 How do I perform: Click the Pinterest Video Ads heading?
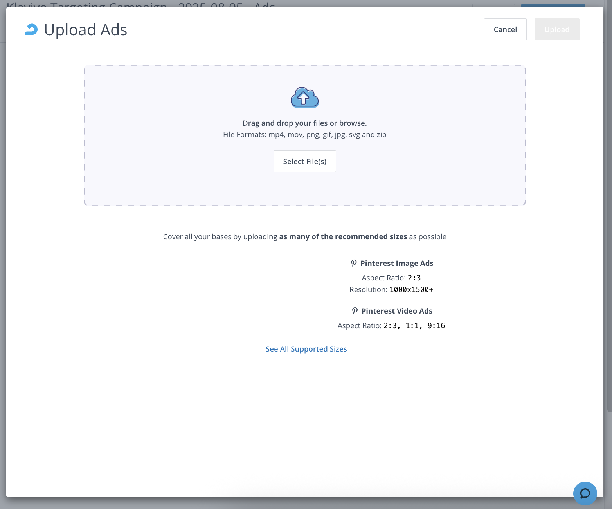(396, 311)
